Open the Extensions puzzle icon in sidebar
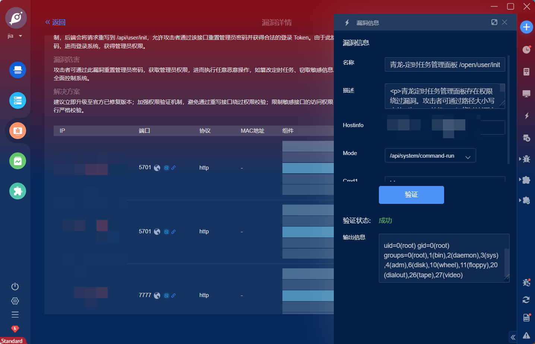The width and height of the screenshot is (535, 344). point(18,191)
